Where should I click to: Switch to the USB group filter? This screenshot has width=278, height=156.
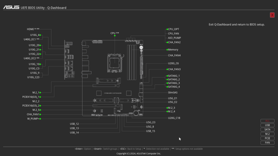click(x=267, y=125)
